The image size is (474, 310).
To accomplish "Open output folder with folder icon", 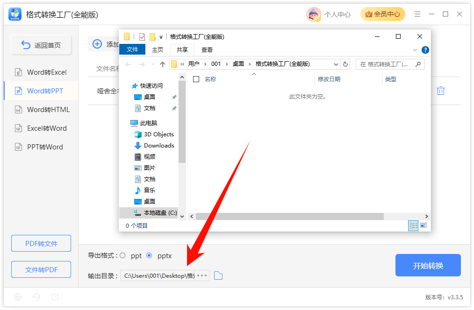I will click(218, 275).
